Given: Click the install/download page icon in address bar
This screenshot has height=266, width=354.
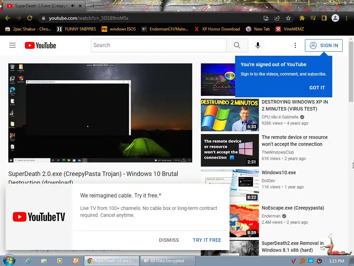Looking at the screenshot, I should (266, 18).
